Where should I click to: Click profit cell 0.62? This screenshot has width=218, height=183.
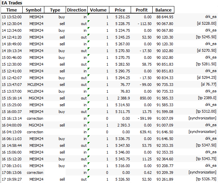coord(148,173)
